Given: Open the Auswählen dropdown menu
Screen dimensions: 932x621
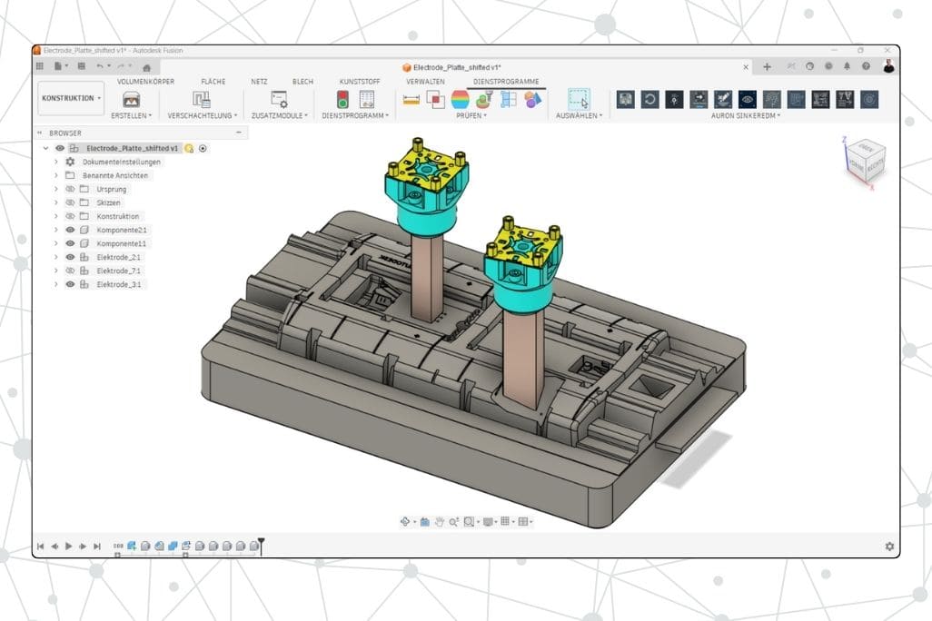Looking at the screenshot, I should pyautogui.click(x=579, y=116).
